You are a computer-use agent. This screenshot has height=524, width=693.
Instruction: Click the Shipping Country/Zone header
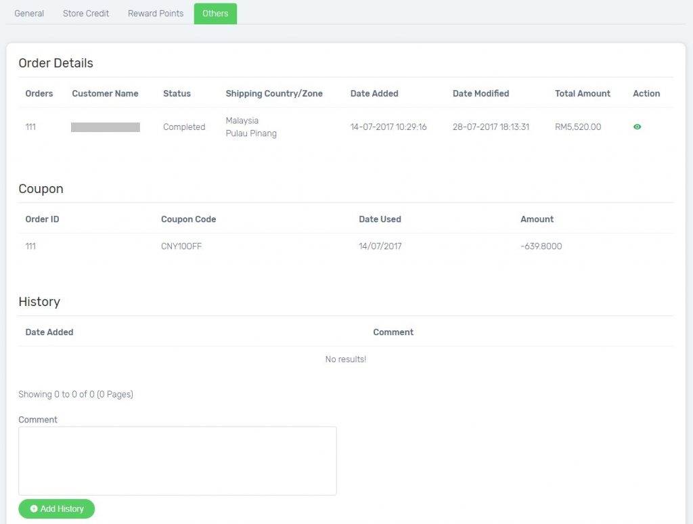pyautogui.click(x=275, y=93)
